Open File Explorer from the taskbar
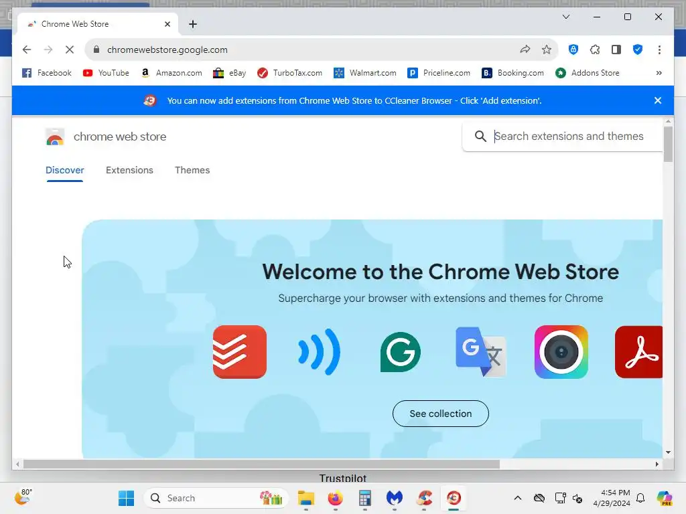Screen dimensions: 686x514 pos(305,498)
